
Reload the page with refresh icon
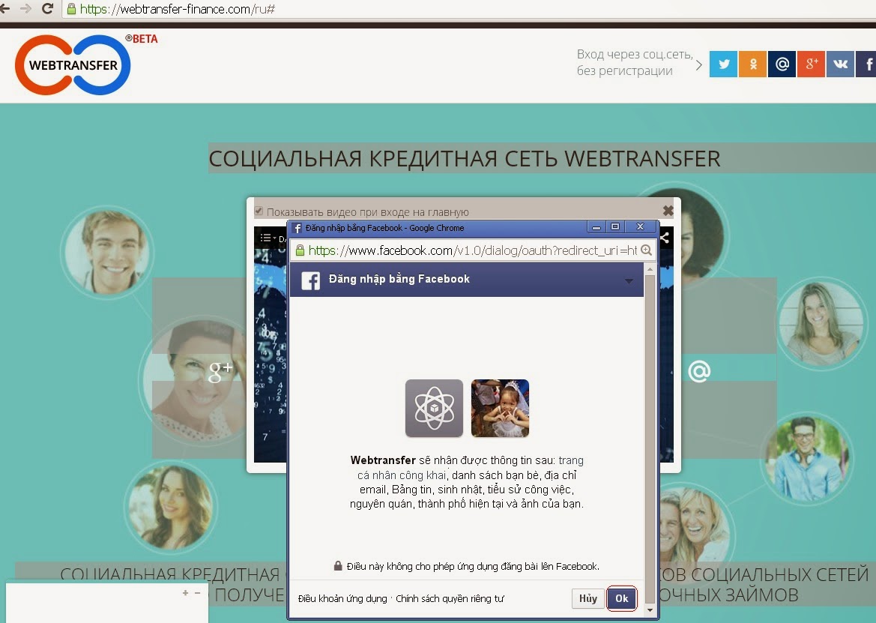click(x=47, y=8)
